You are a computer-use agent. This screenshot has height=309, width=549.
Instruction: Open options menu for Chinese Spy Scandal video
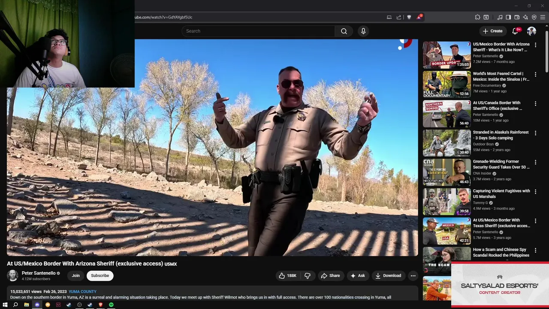pyautogui.click(x=535, y=250)
